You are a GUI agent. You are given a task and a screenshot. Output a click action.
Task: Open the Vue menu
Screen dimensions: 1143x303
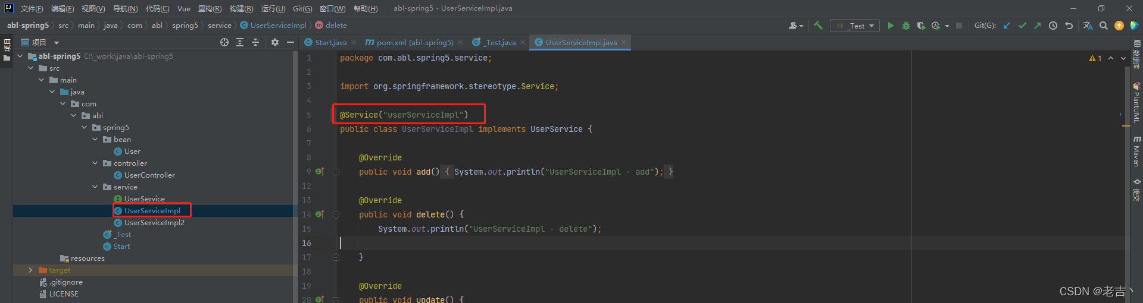(184, 8)
